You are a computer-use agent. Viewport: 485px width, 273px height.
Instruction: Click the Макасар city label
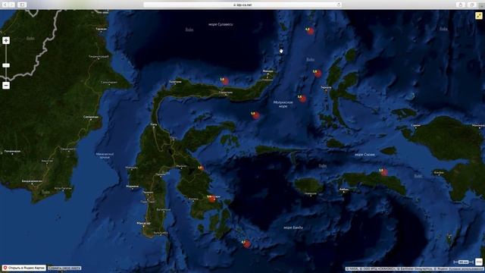143,223
